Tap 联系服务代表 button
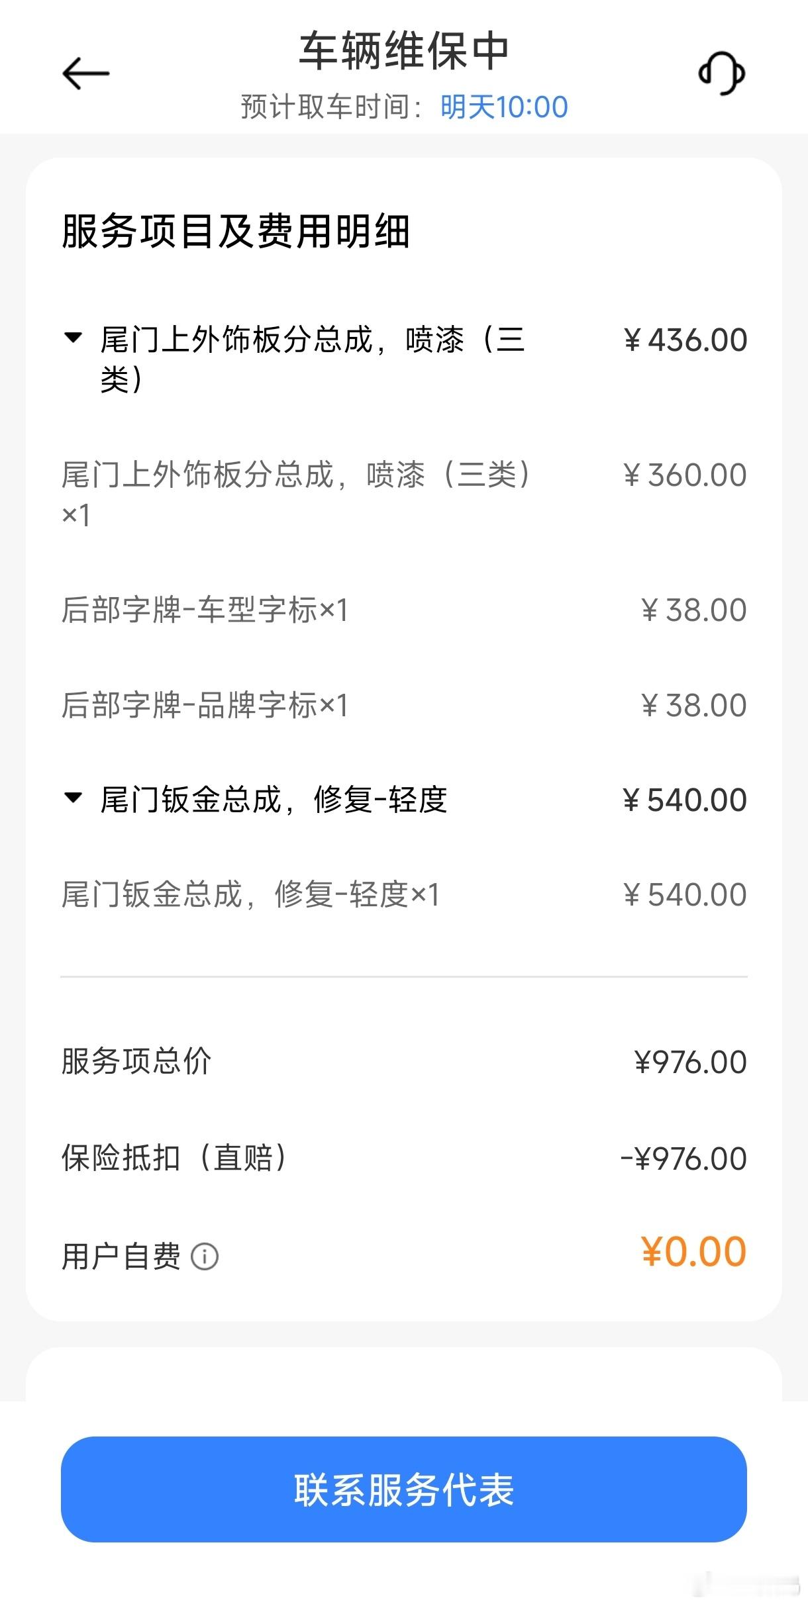The height and width of the screenshot is (1604, 808). point(404,1489)
